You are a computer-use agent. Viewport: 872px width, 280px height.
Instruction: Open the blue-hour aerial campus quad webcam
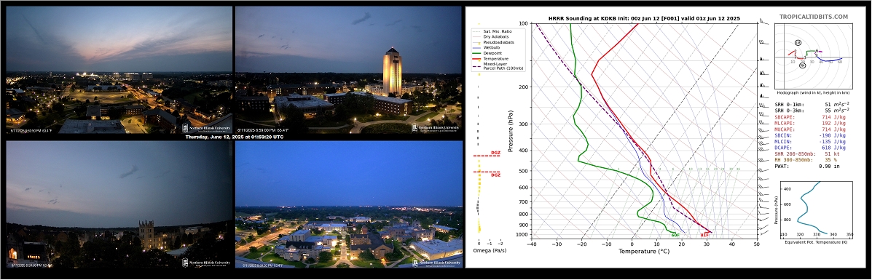click(x=348, y=205)
